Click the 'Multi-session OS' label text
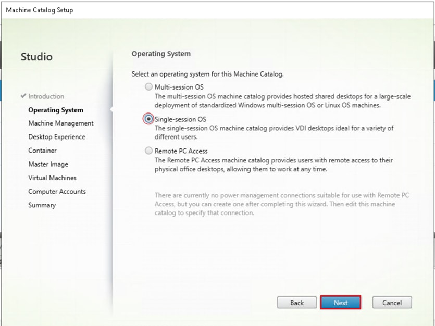 pyautogui.click(x=179, y=87)
